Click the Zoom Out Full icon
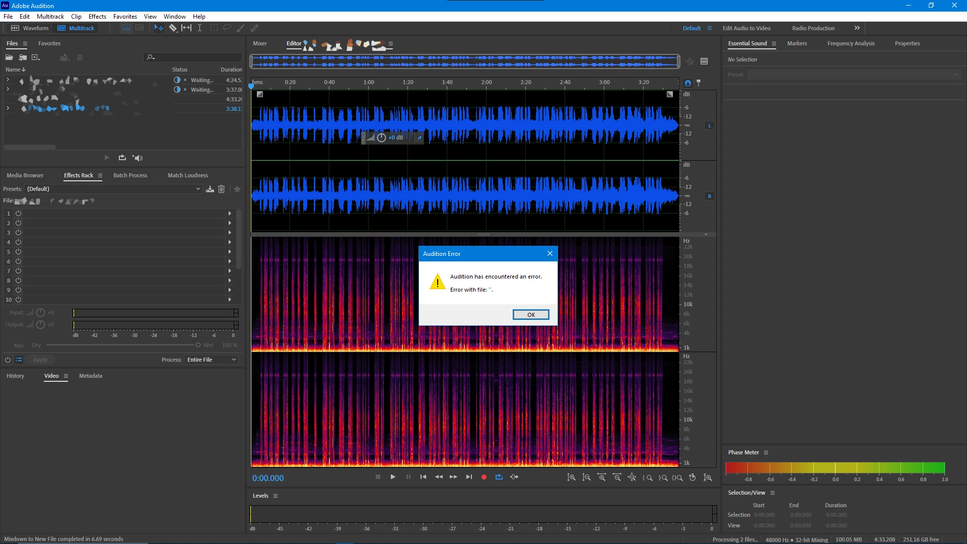This screenshot has height=544, width=967. (x=632, y=478)
